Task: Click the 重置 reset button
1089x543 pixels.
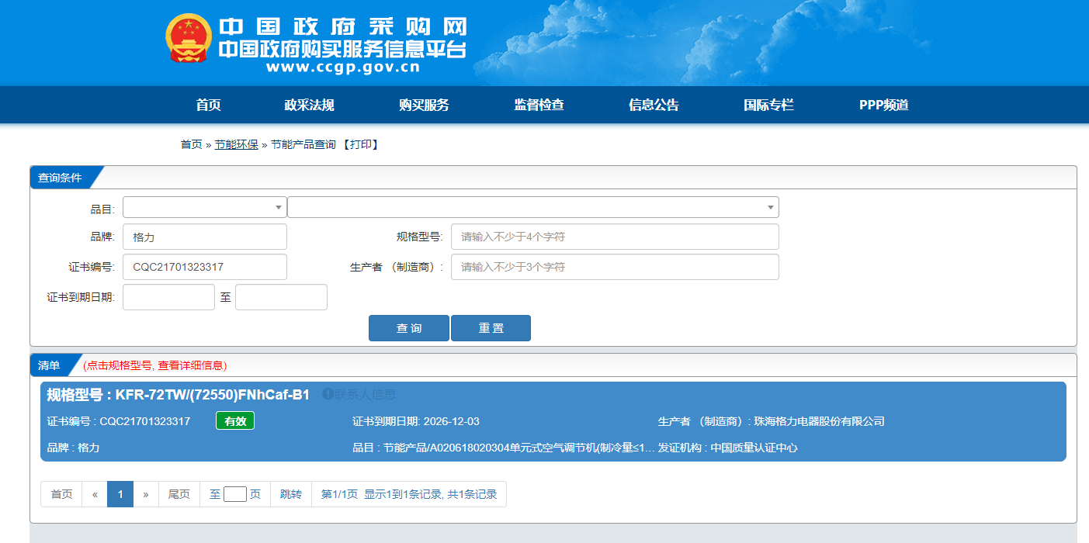Action: click(491, 328)
